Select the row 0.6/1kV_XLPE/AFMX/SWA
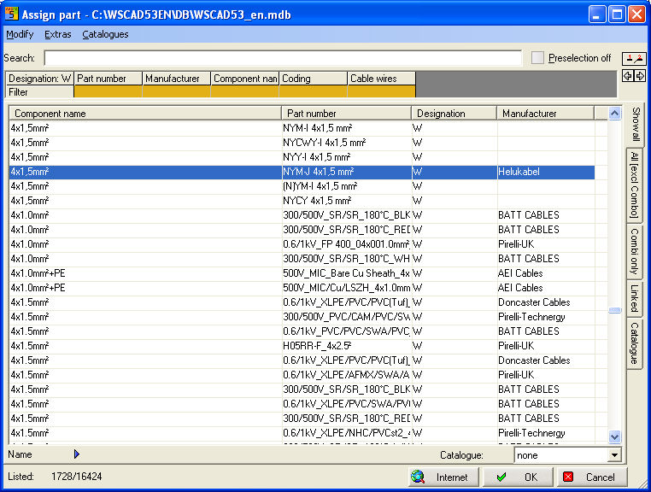 point(302,375)
